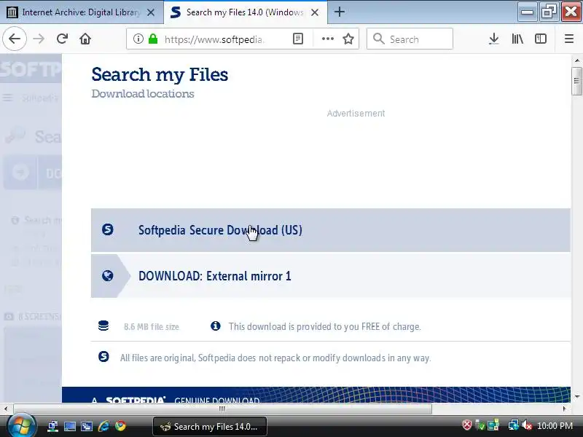This screenshot has height=437, width=583.
Task: Reload the current page
Action: click(x=62, y=39)
